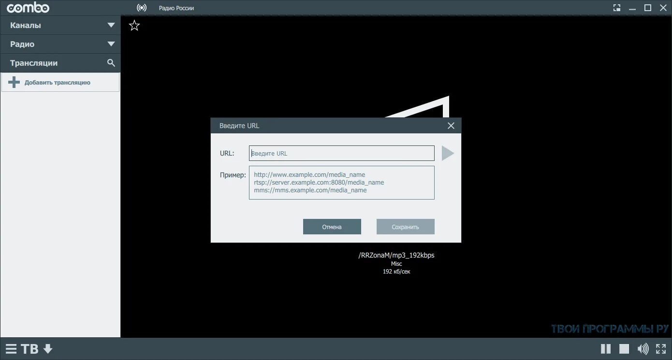Expand the Радио section chevron
The width and height of the screenshot is (672, 360).
[111, 44]
